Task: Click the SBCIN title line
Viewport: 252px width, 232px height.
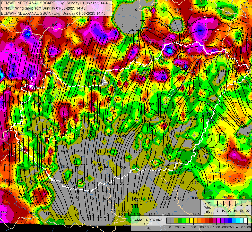Action: (x=53, y=13)
